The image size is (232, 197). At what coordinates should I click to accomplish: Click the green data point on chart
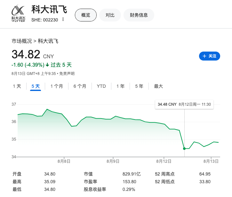184,149
